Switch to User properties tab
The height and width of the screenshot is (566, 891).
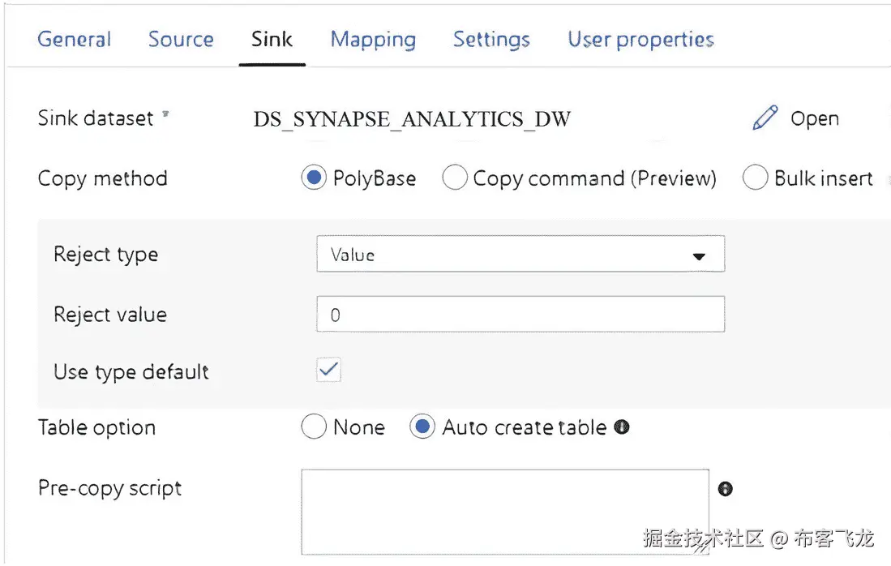pos(640,39)
